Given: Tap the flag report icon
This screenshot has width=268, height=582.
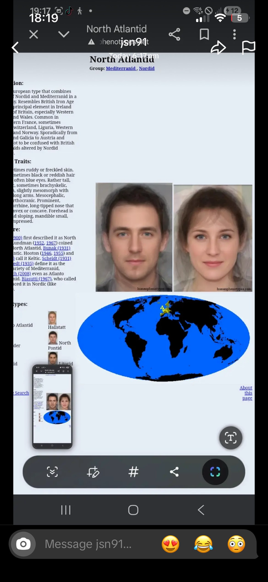Looking at the screenshot, I should [248, 47].
